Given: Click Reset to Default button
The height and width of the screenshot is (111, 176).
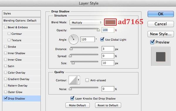Looking at the screenshot, I should [x=108, y=105].
